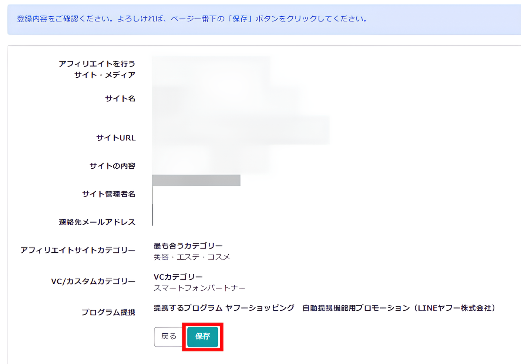Click the サイト管理者名 label

pos(109,194)
